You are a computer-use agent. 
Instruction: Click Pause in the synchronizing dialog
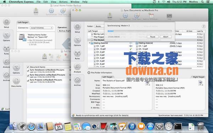(x=153, y=37)
